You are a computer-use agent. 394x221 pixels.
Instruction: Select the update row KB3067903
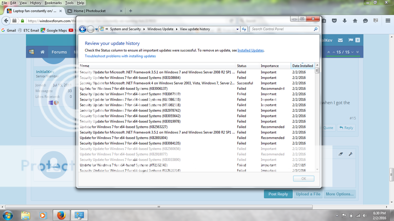[197, 94]
